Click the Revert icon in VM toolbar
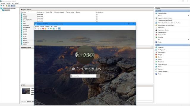 coord(56,29)
